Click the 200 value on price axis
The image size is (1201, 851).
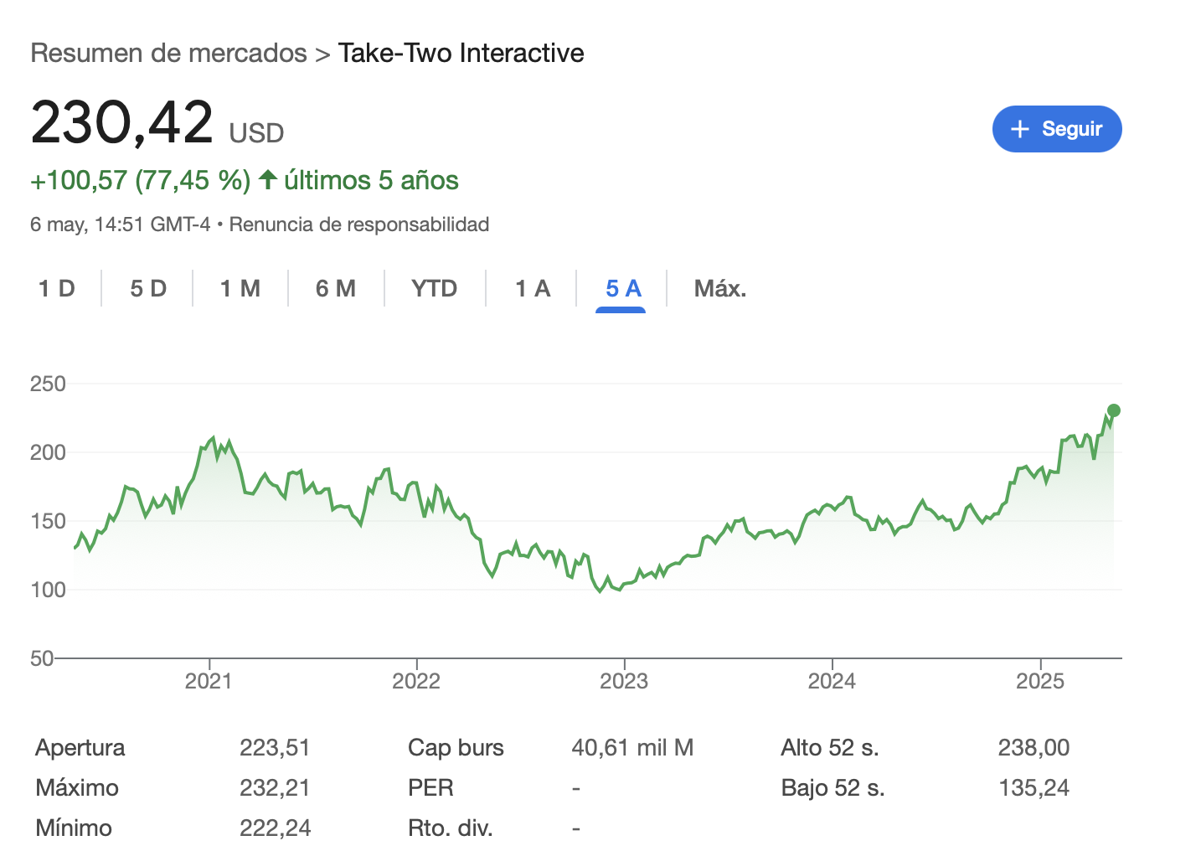point(48,452)
